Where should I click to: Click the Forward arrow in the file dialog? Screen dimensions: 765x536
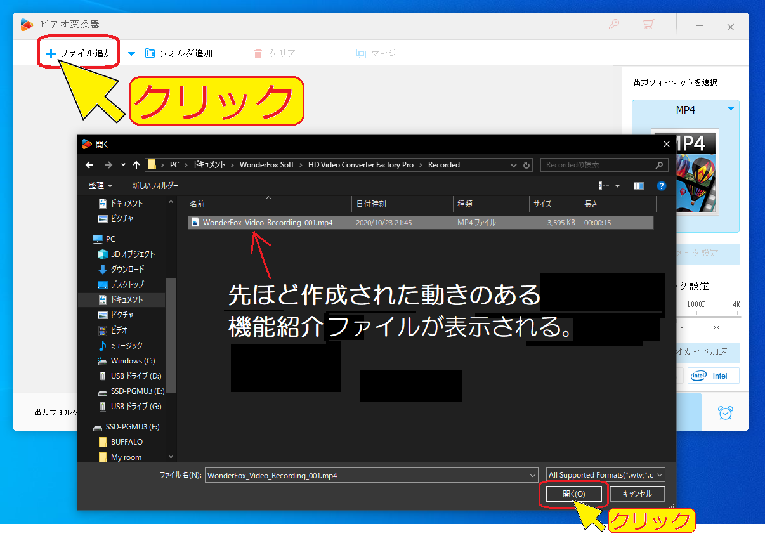tap(108, 165)
